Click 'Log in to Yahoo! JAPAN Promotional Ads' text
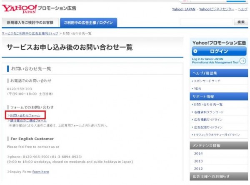This screenshot has height=185, width=250. (x=215, y=61)
